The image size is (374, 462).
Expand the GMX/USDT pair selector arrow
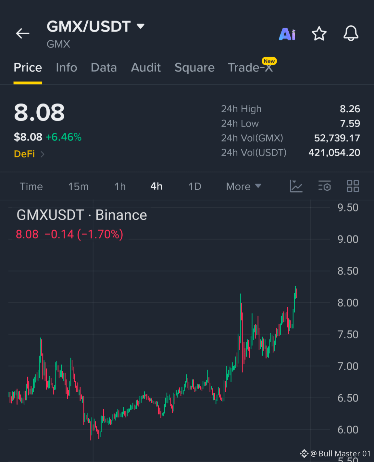[141, 26]
